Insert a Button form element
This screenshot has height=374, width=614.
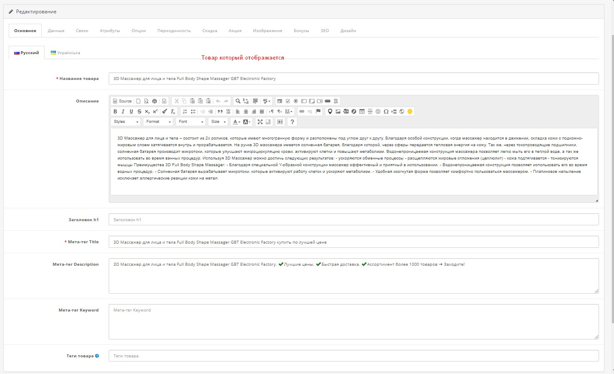tap(327, 101)
